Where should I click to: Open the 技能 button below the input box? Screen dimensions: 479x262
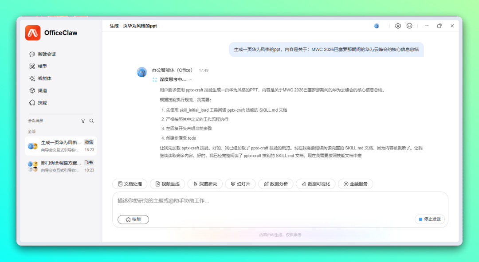click(x=133, y=219)
